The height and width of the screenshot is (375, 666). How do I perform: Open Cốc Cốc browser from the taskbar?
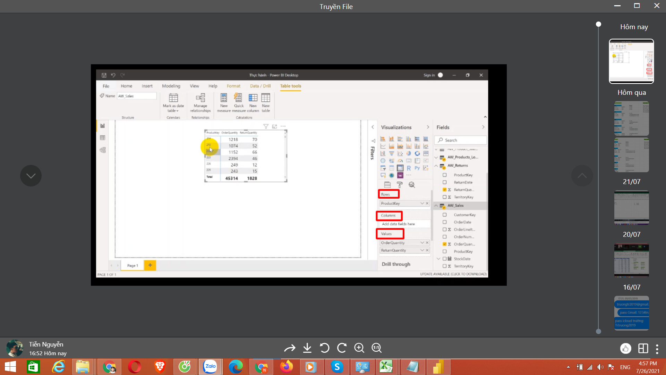click(185, 367)
